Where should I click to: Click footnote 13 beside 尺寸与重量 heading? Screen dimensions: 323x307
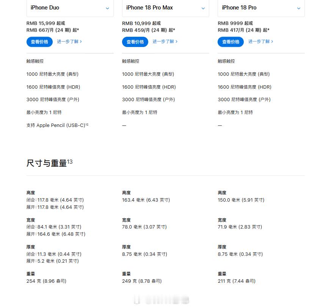coord(70,161)
